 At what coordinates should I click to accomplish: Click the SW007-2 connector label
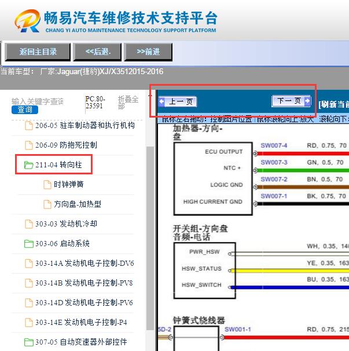point(274,180)
